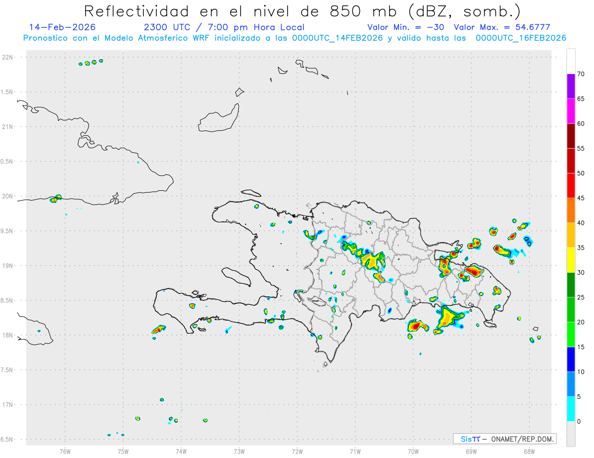Click the colorbar label '70'

coord(581,74)
